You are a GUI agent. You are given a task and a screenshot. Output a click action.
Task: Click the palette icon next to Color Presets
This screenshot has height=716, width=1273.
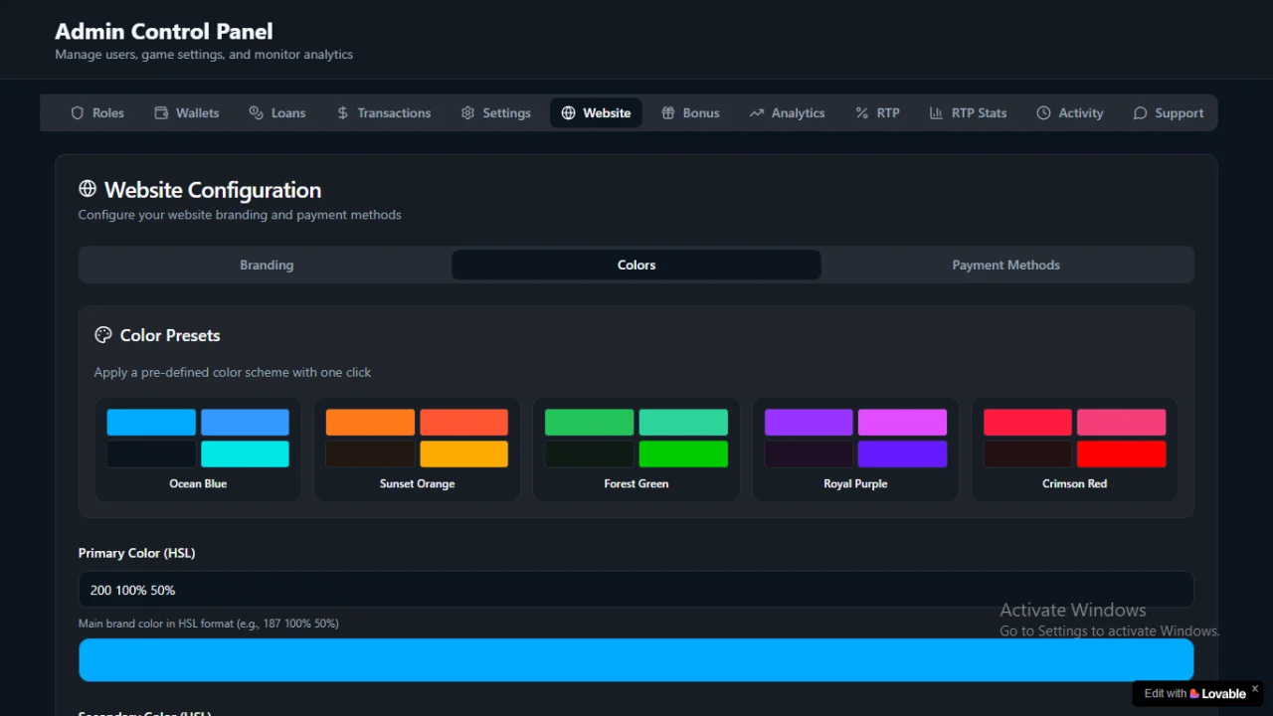(103, 335)
